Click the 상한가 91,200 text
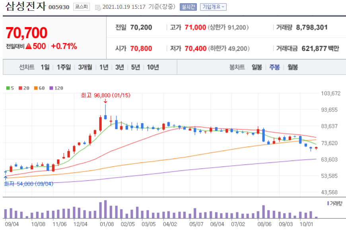This screenshot has width=346, height=231. (228, 27)
